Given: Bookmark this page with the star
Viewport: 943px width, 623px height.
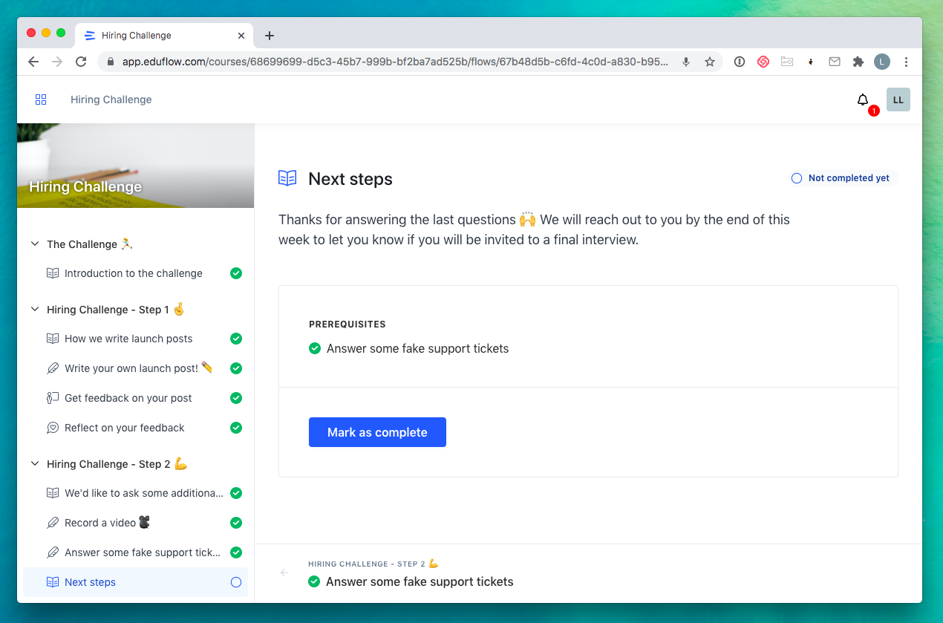Looking at the screenshot, I should 710,62.
